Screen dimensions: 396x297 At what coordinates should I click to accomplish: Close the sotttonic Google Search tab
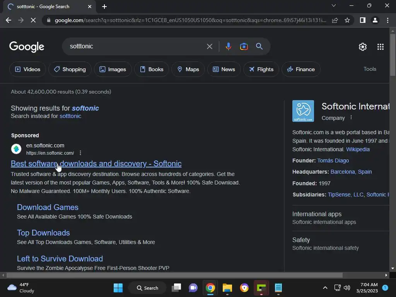90,7
